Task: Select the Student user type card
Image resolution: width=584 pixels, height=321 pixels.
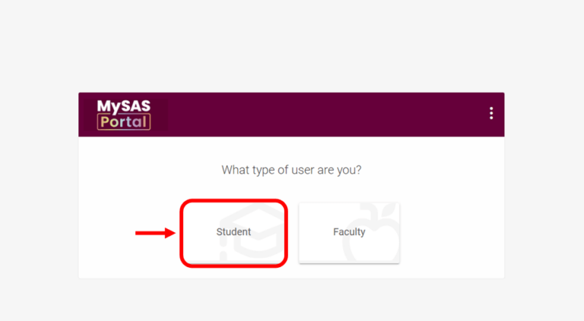Action: (233, 232)
